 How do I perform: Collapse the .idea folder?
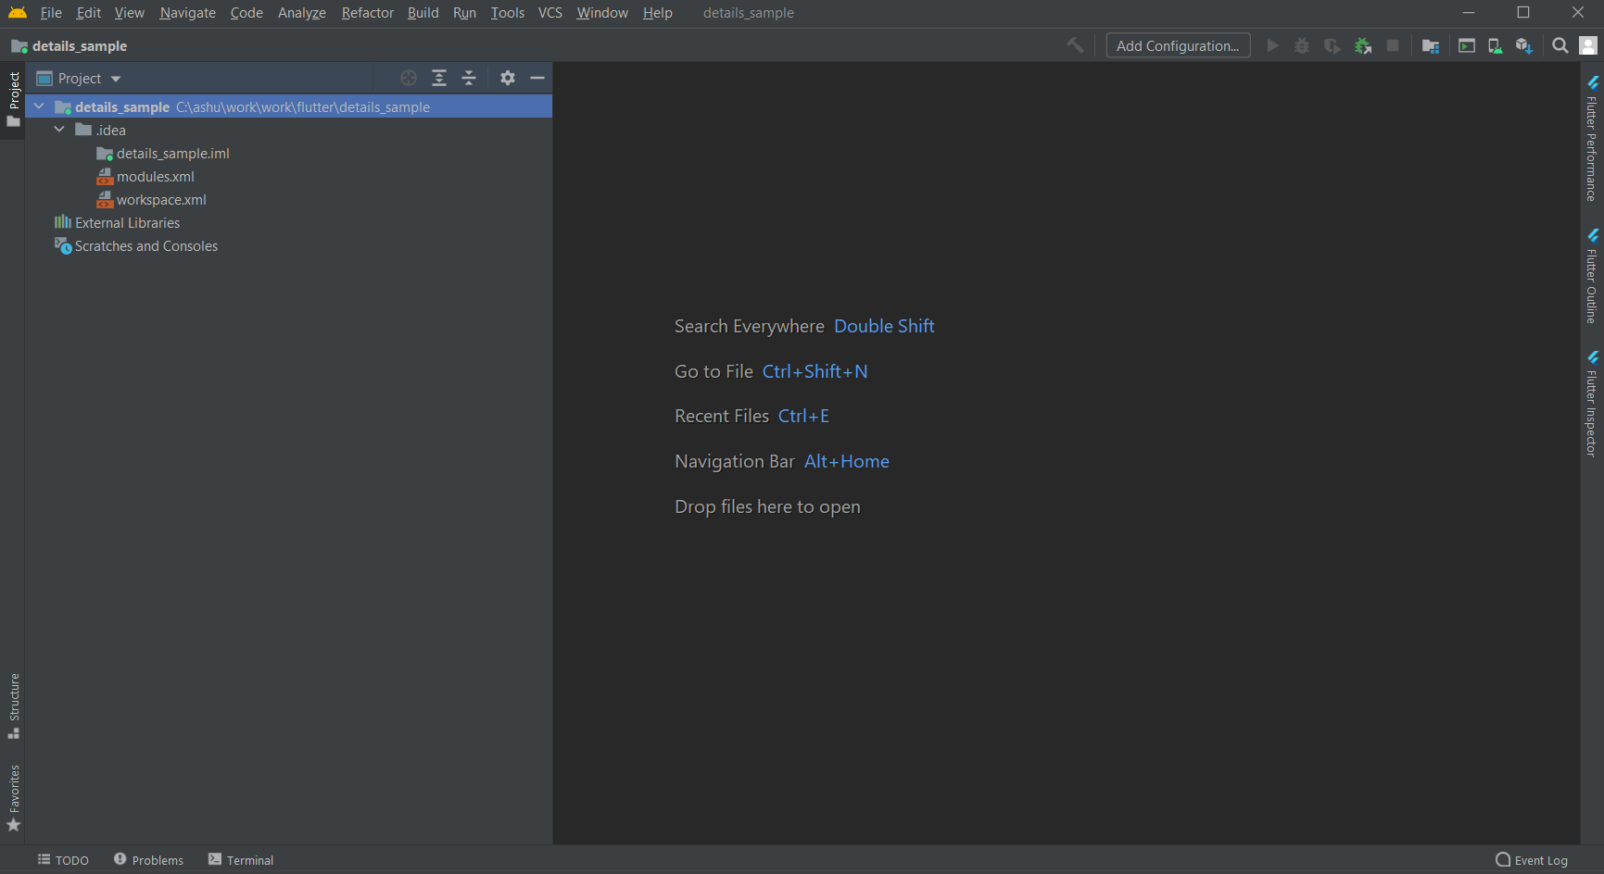(x=59, y=130)
